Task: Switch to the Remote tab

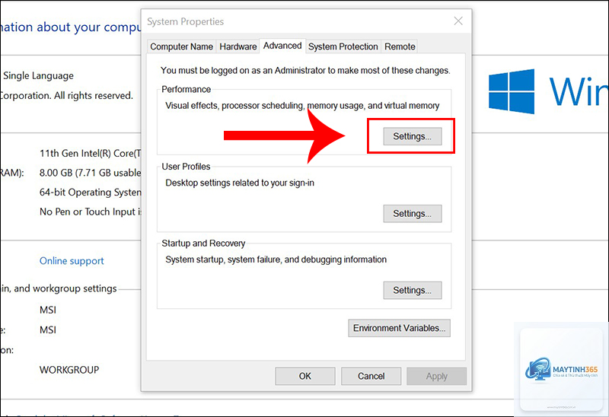Action: coord(400,46)
